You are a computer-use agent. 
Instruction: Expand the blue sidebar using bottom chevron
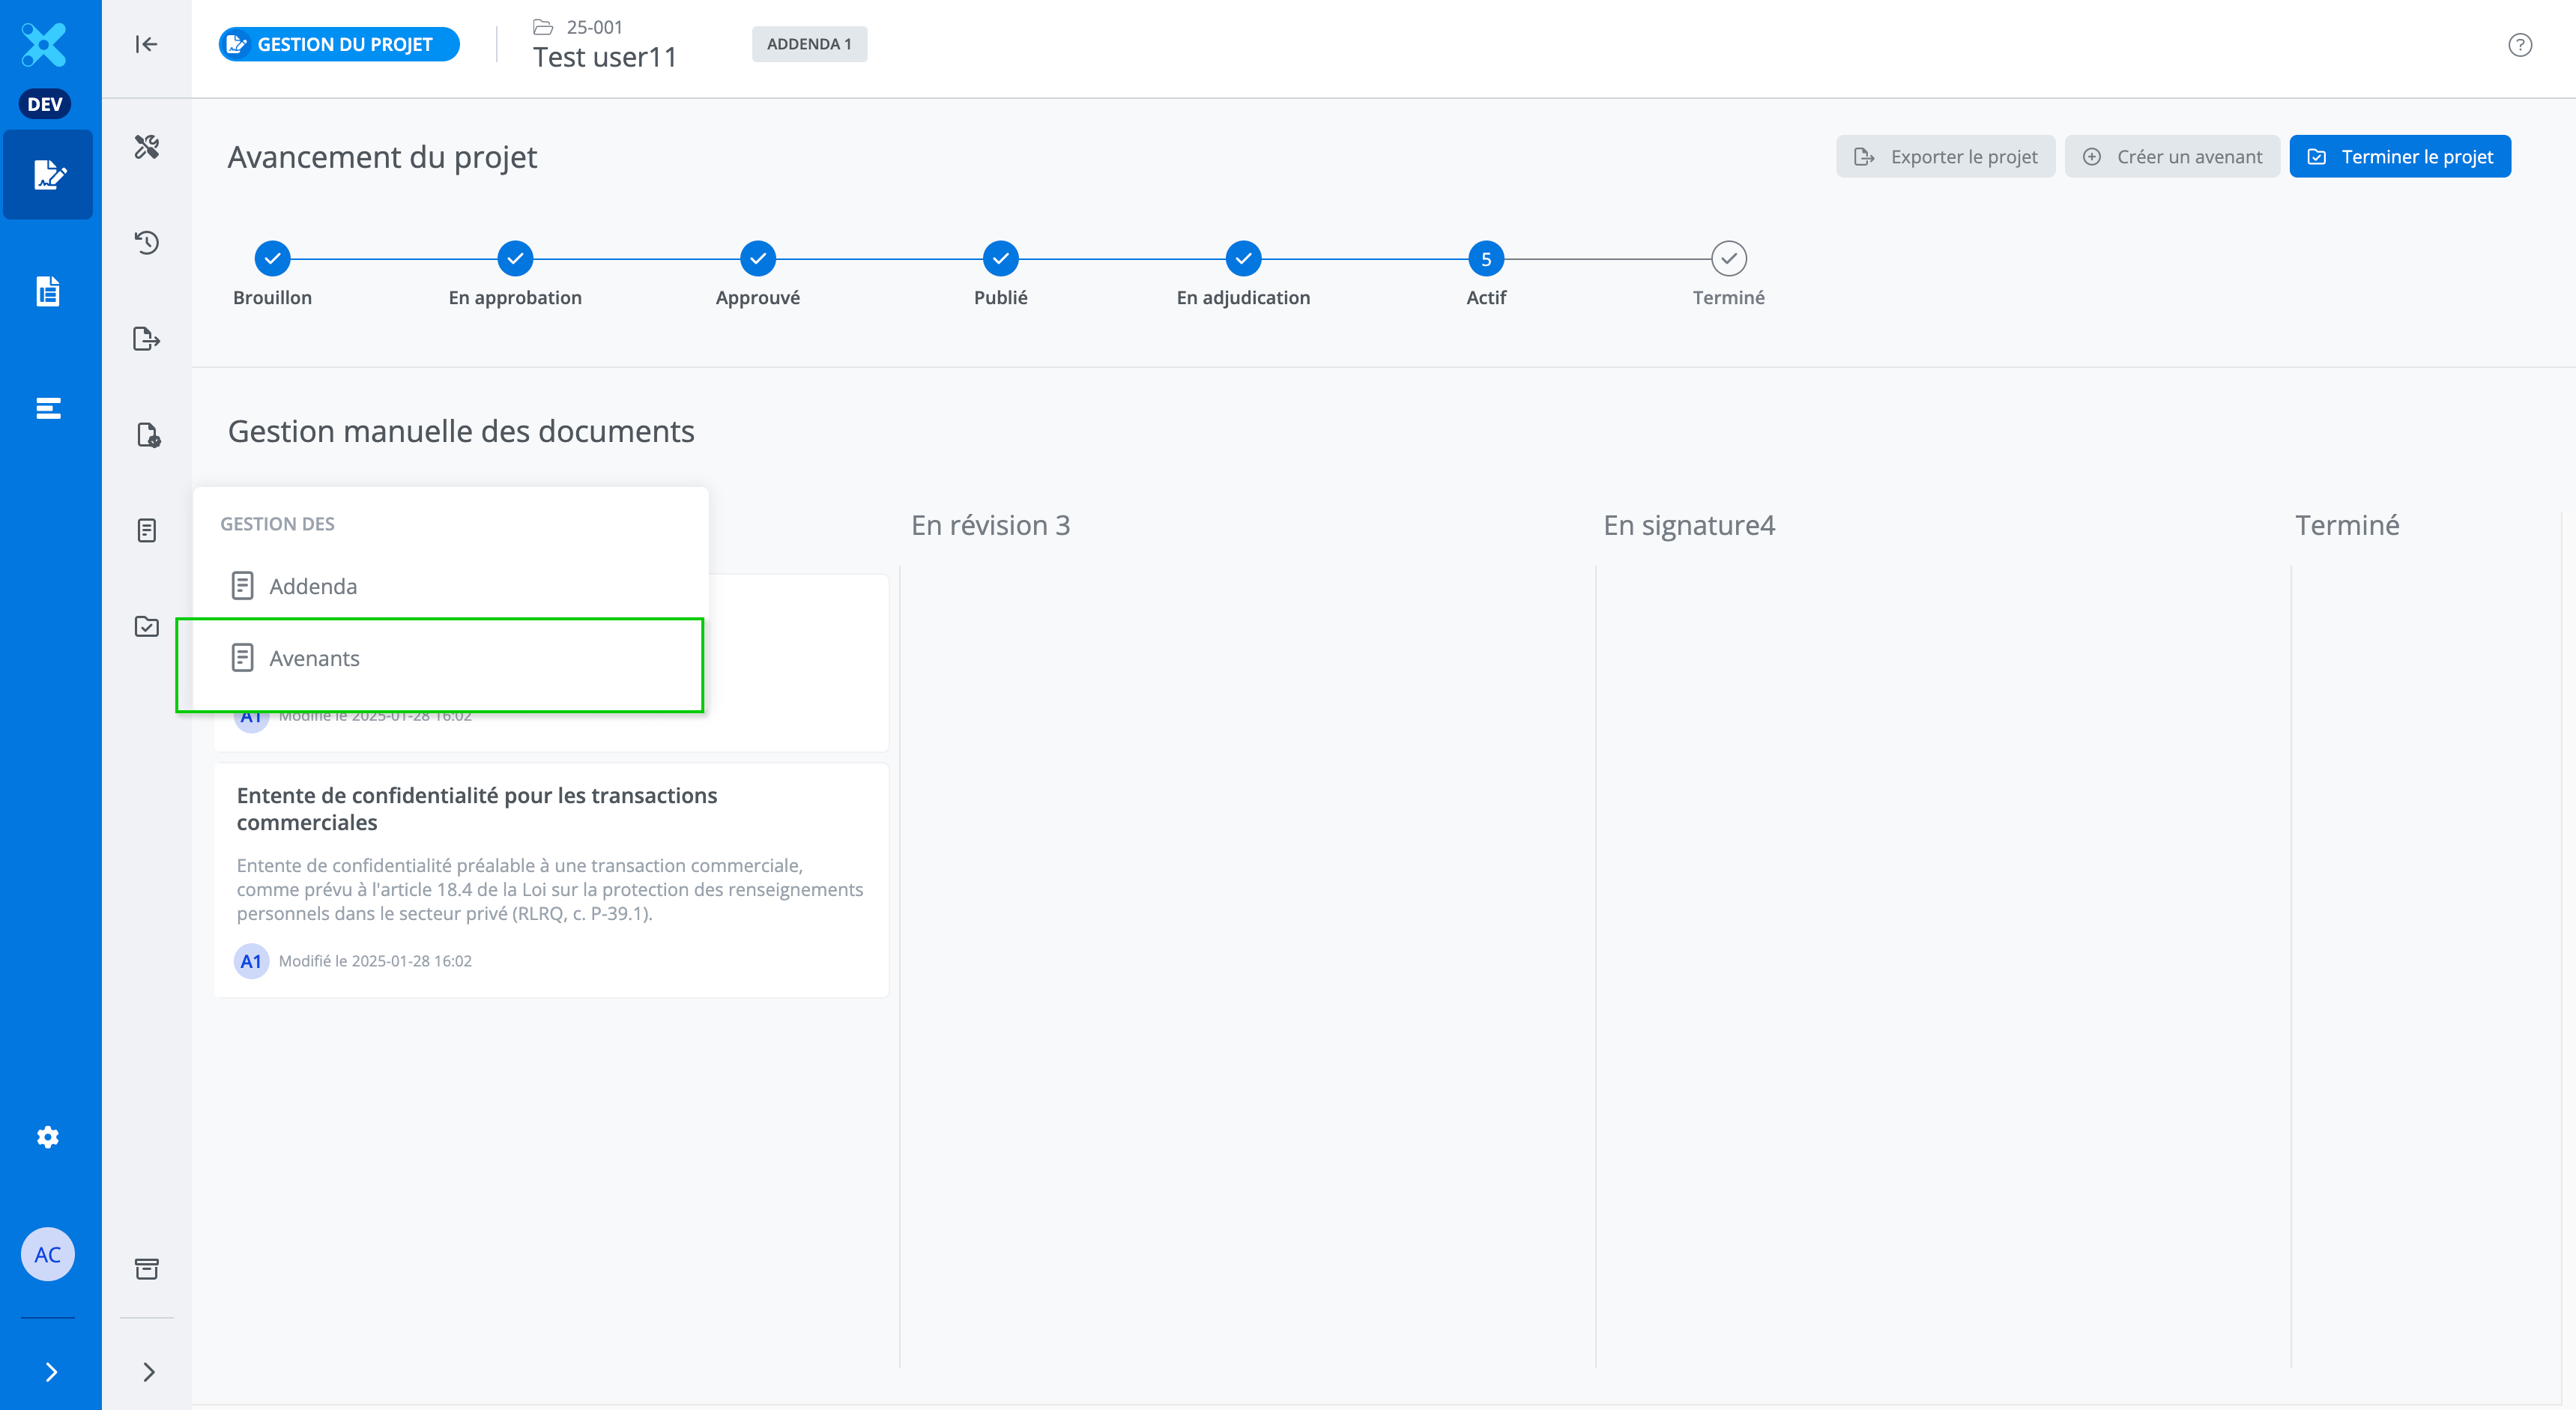tap(51, 1372)
